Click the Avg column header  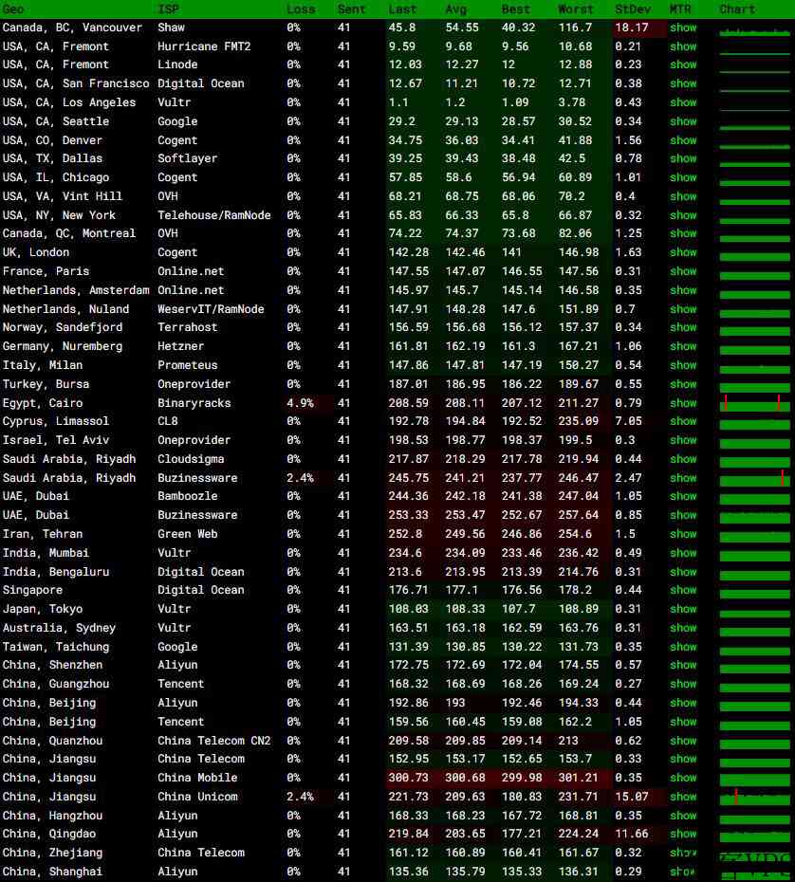(x=455, y=9)
